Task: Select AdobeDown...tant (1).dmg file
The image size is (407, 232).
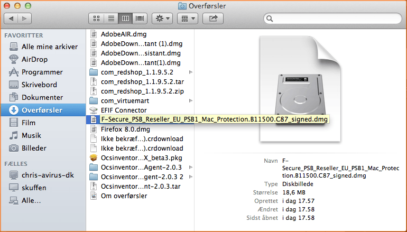Action: click(140, 43)
